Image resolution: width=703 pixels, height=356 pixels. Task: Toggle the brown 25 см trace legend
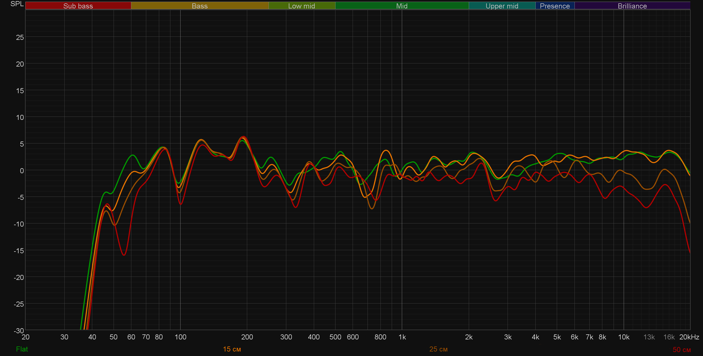438,349
